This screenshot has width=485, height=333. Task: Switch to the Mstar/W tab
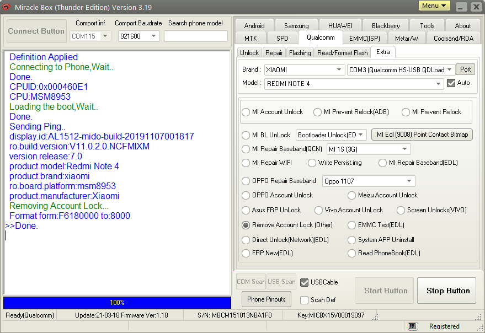pyautogui.click(x=407, y=39)
